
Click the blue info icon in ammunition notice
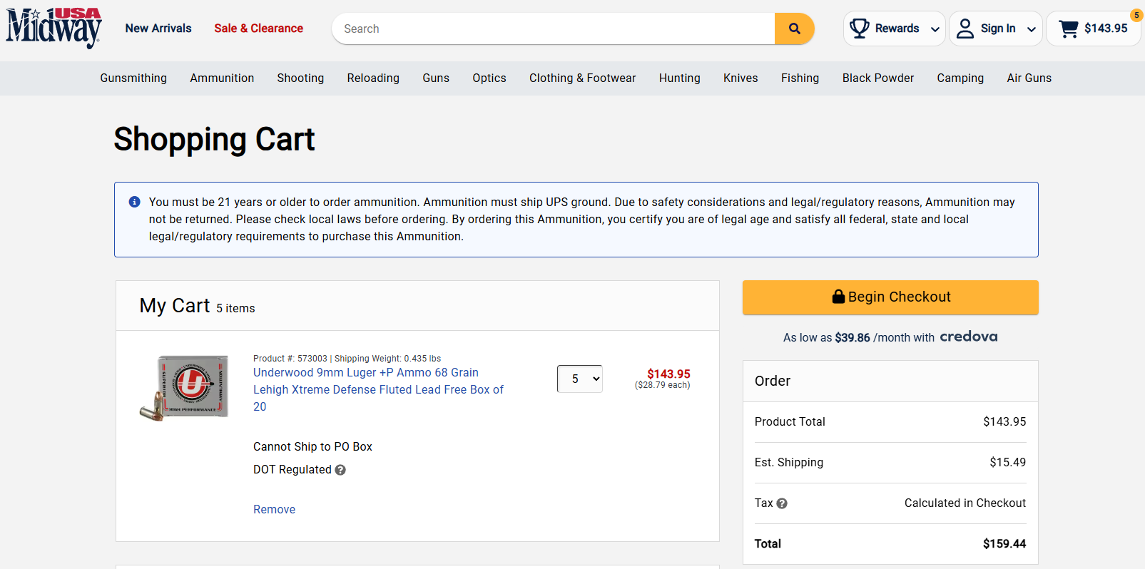(134, 202)
